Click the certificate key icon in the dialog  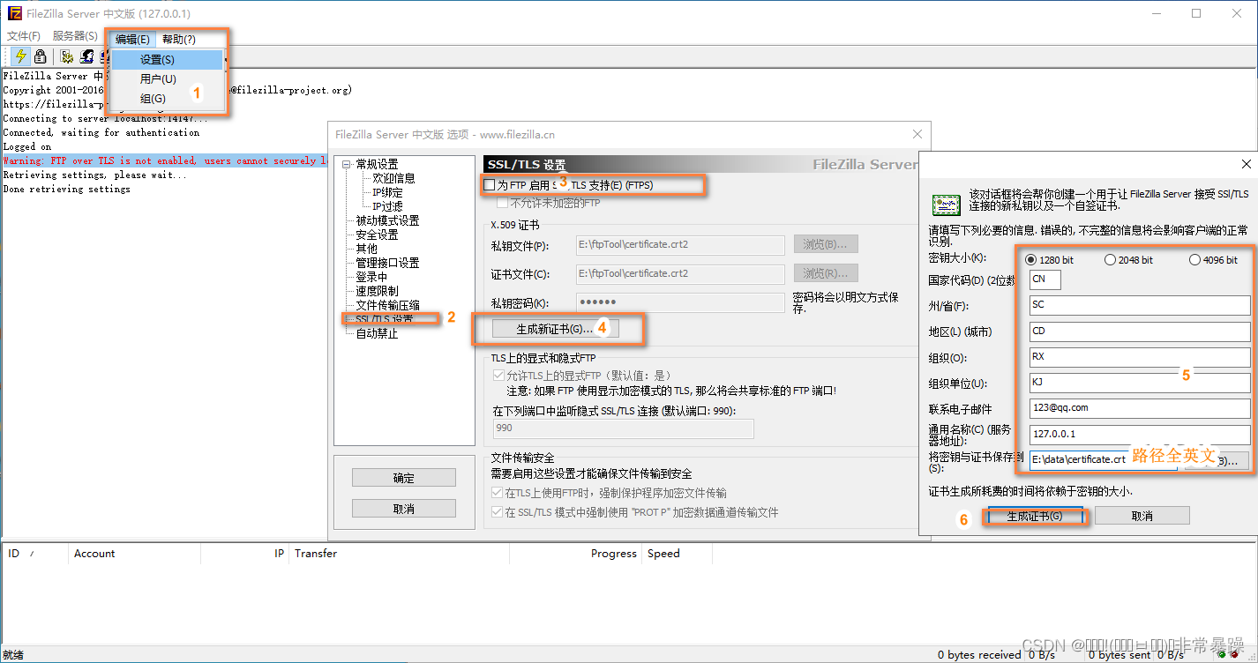(946, 204)
